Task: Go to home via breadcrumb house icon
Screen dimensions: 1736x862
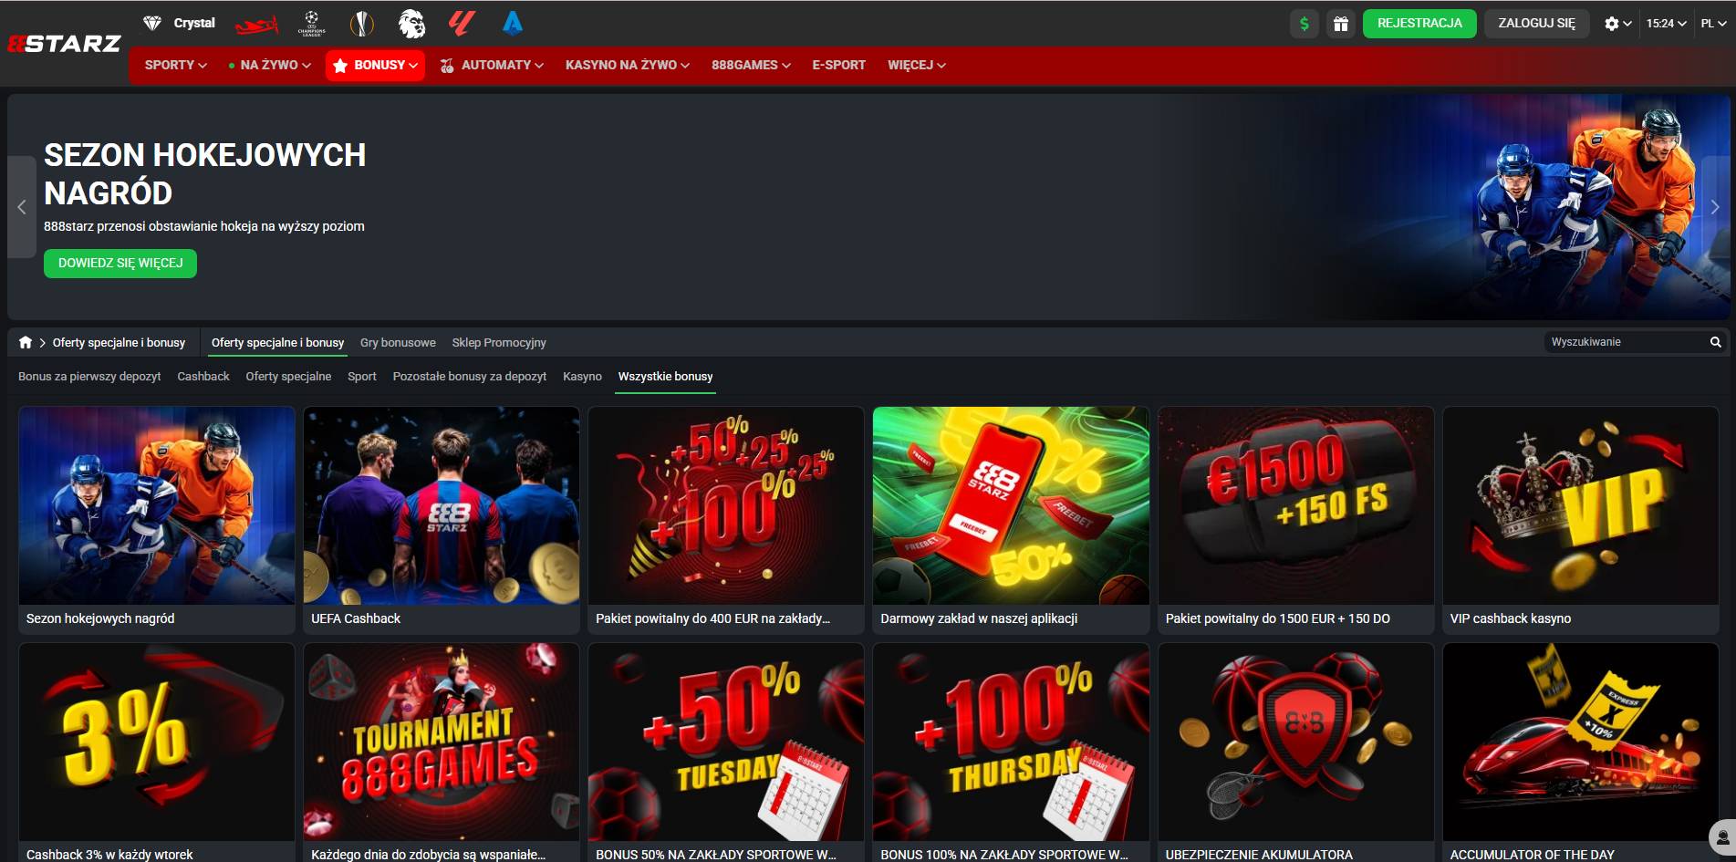Action: 26,342
